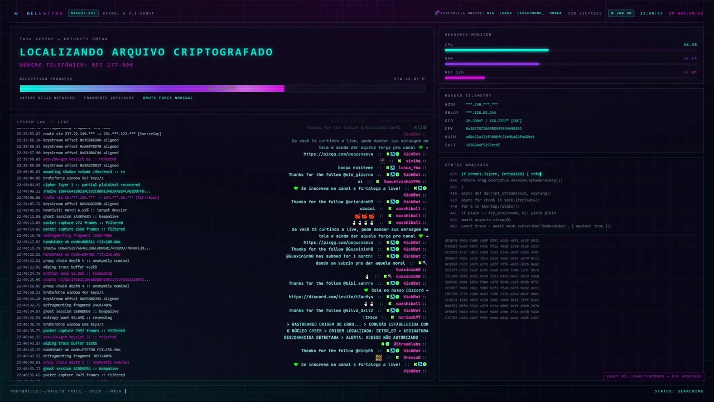Click the HELLS//OS logo icon
The height and width of the screenshot is (402, 714).
click(16, 13)
